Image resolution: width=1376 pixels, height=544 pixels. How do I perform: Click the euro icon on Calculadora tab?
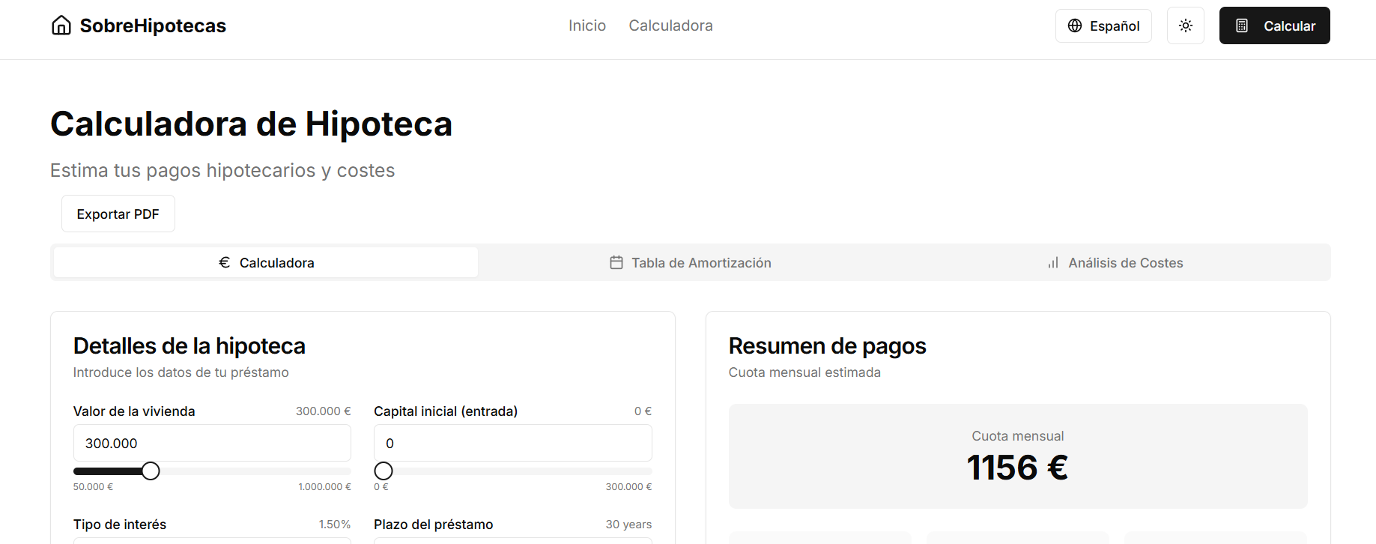[224, 262]
